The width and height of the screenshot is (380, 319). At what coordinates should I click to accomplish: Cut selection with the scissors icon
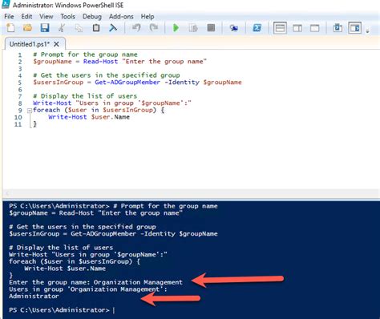[x=62, y=28]
